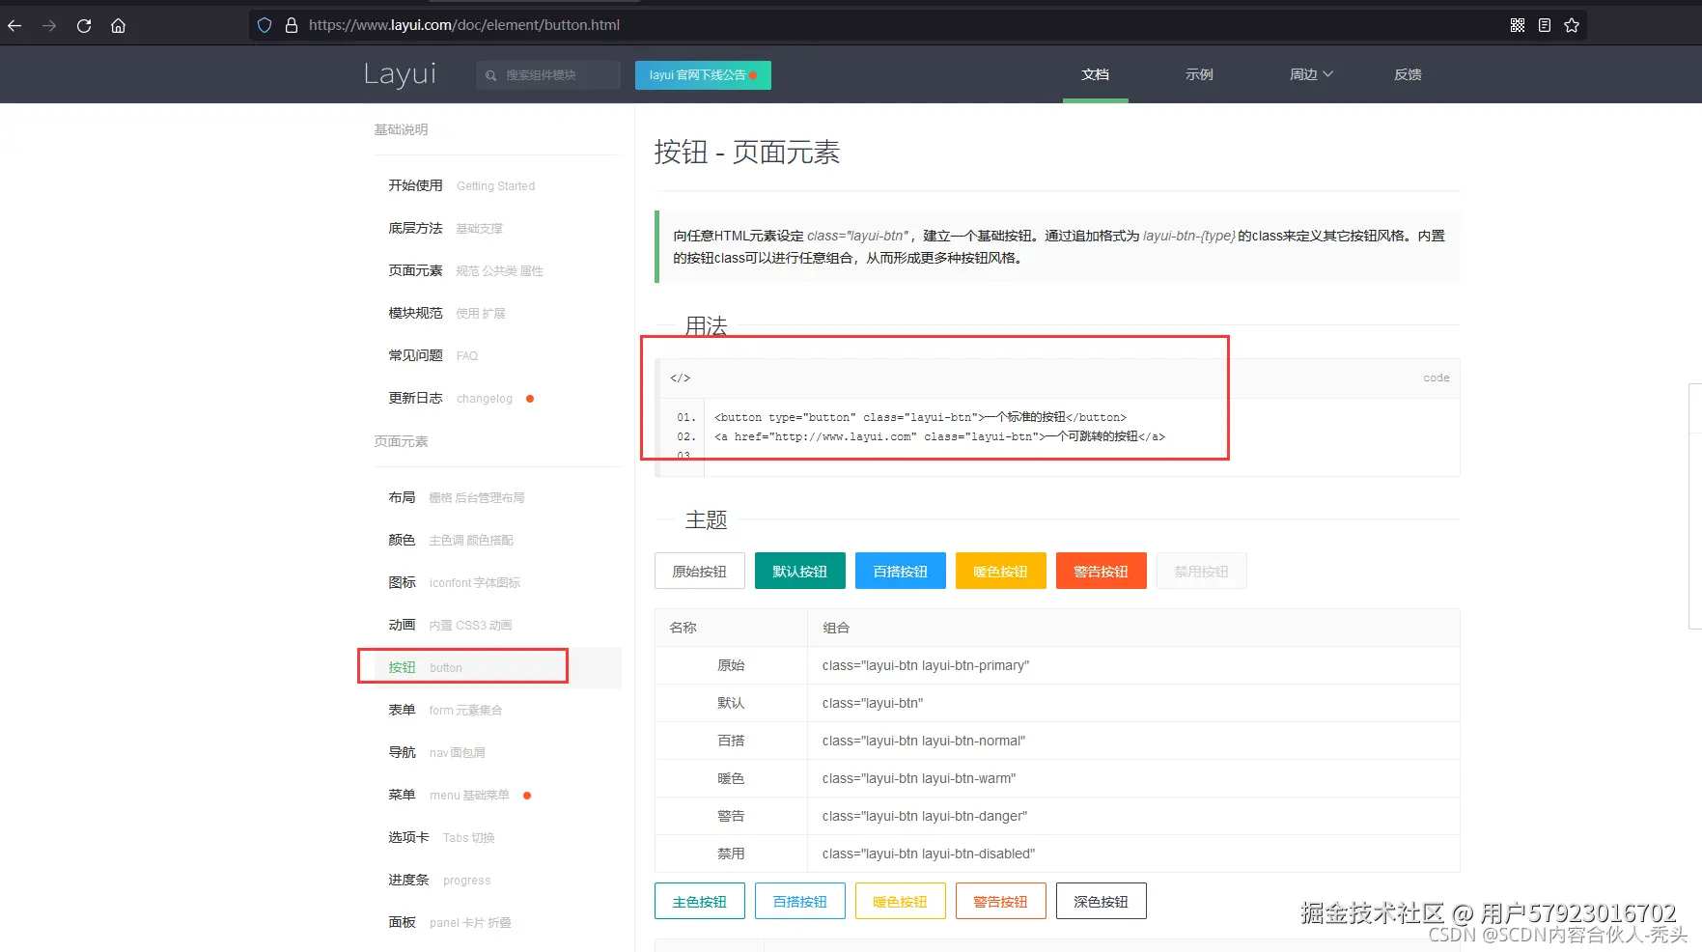Click the layui 官网下线公告 banner button
1702x952 pixels.
coord(702,74)
